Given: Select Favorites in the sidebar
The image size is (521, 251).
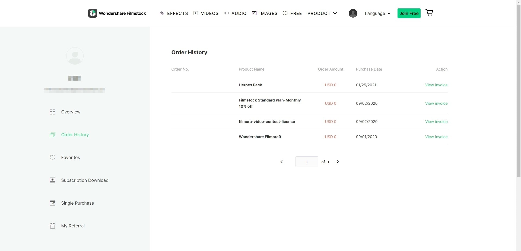Looking at the screenshot, I should pyautogui.click(x=71, y=157).
